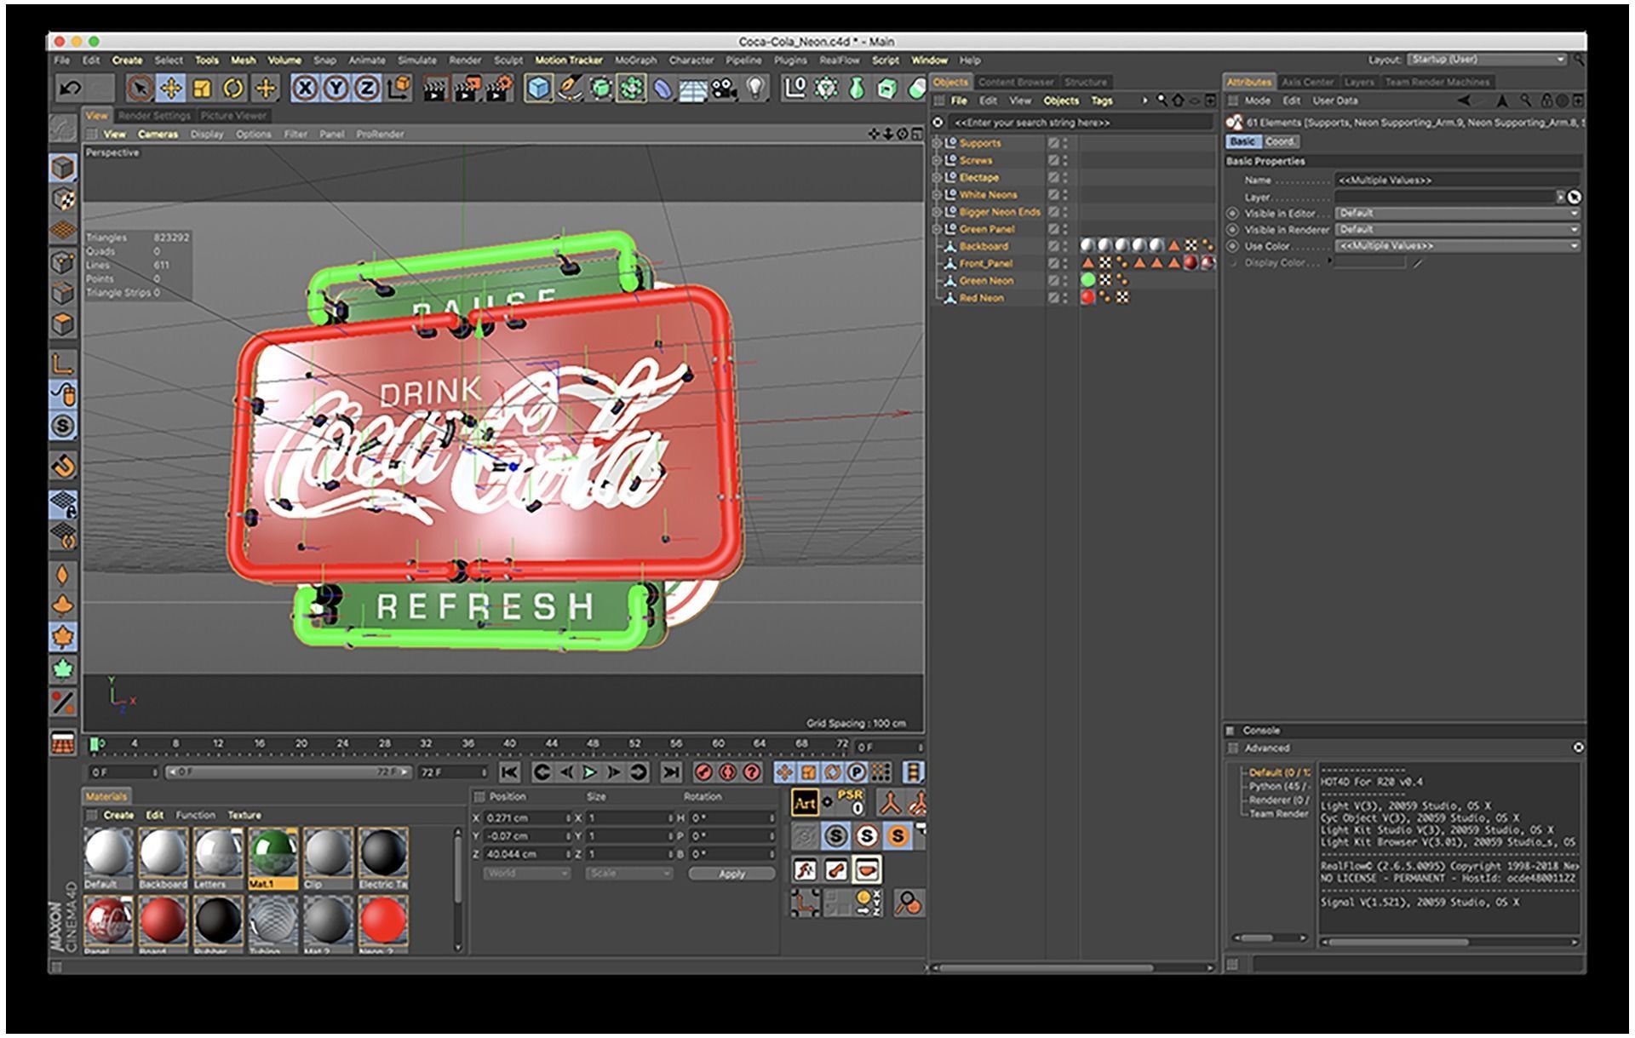Activate the Move tool in toolbar
Viewport: 1635px width, 1038px height.
pyautogui.click(x=171, y=88)
